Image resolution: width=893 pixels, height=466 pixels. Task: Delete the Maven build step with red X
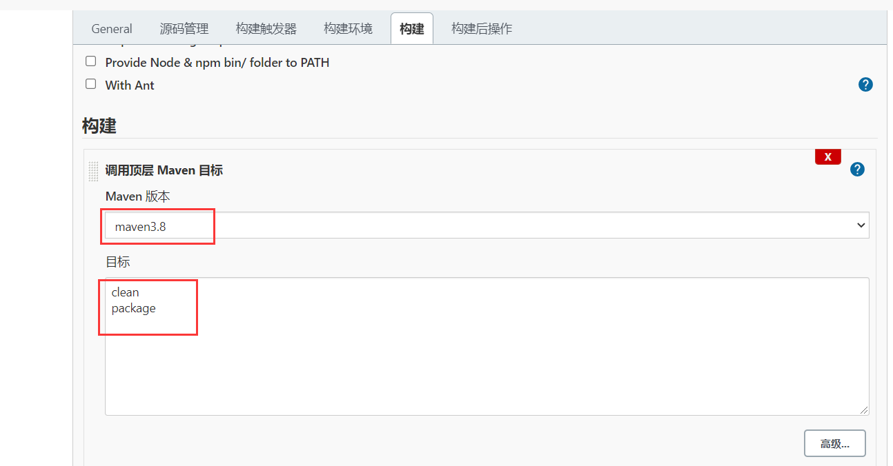[828, 157]
